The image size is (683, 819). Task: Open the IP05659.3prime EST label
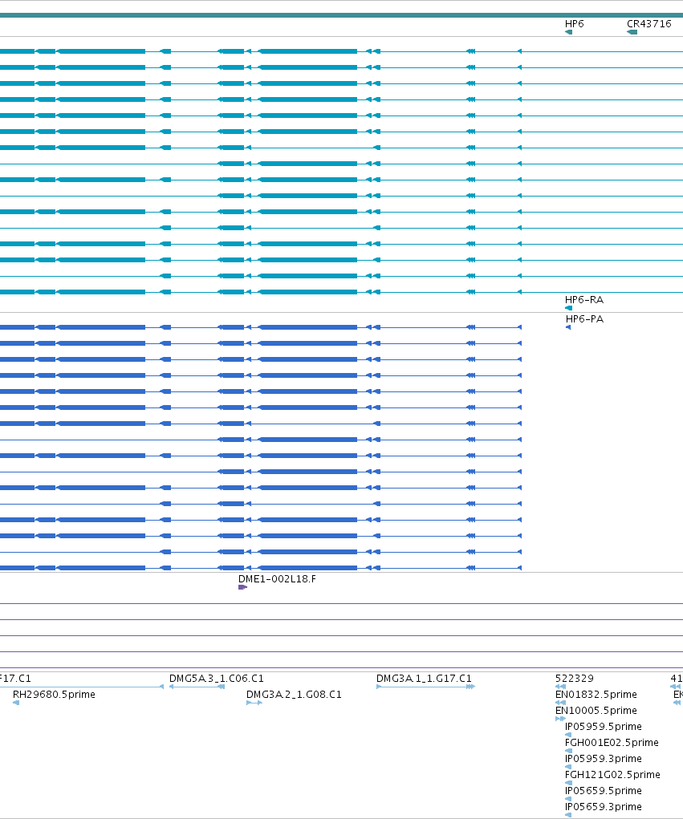603,806
